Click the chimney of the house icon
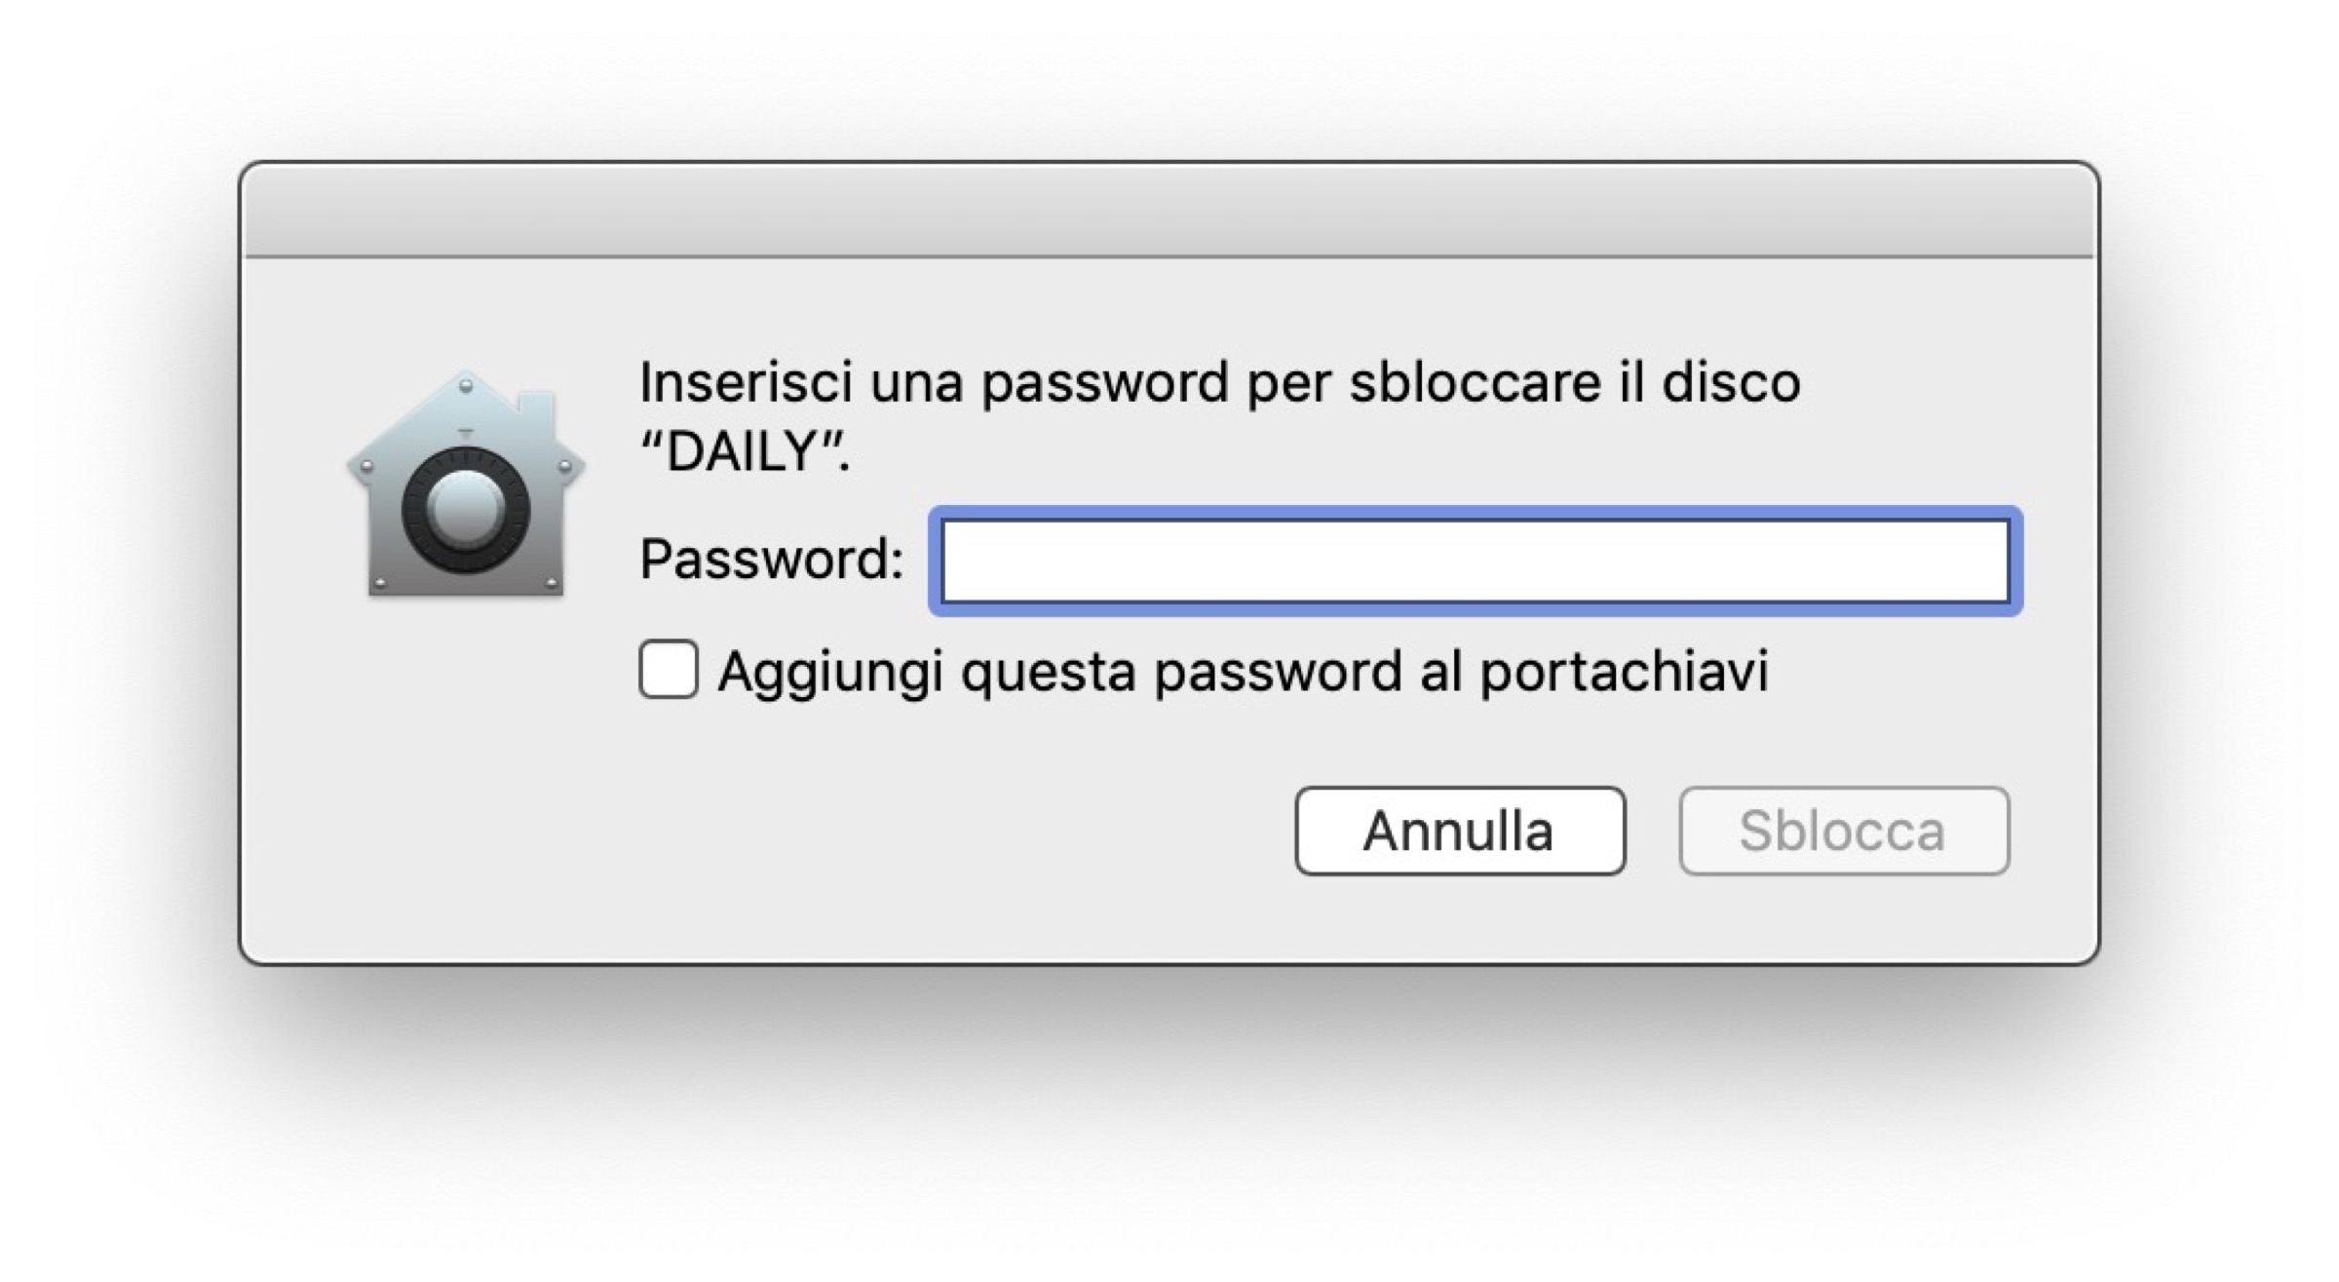The width and height of the screenshot is (2339, 1282). pos(535,412)
